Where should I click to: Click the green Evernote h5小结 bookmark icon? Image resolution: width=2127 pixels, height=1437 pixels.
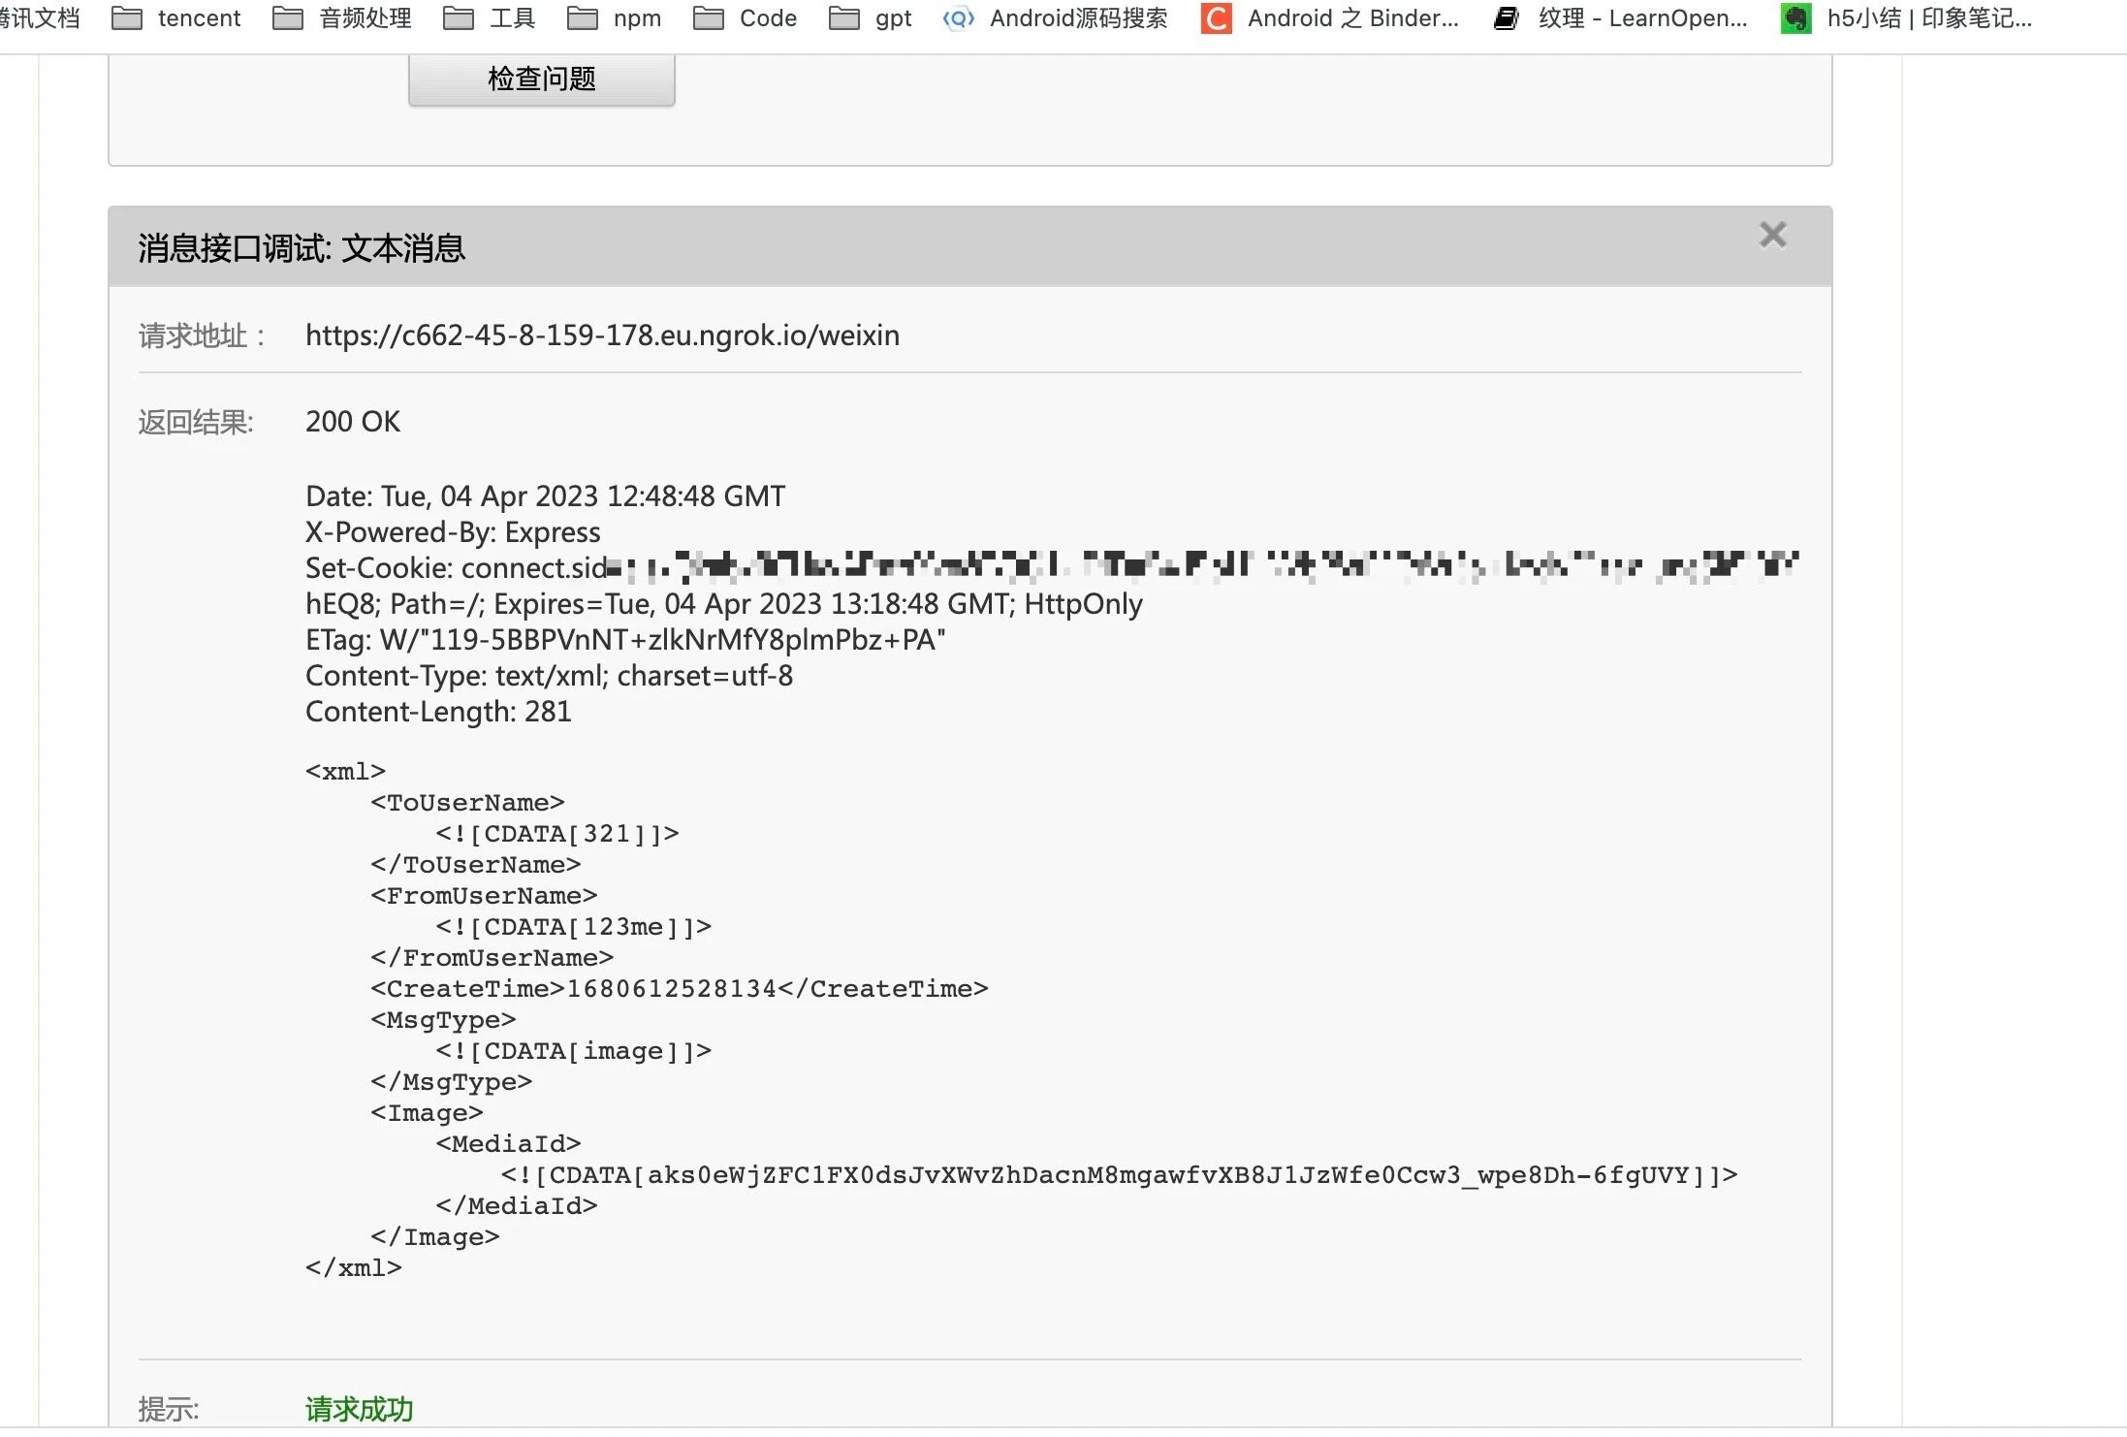coord(1795,18)
